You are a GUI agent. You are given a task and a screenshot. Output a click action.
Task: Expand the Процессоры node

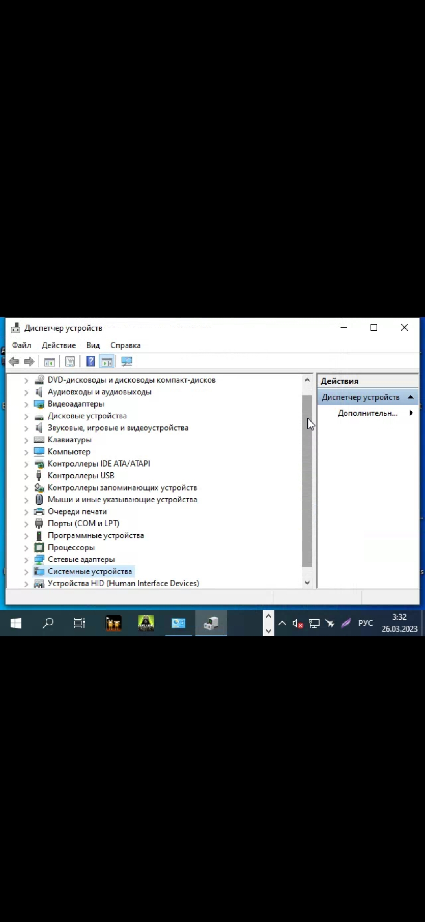tap(26, 548)
